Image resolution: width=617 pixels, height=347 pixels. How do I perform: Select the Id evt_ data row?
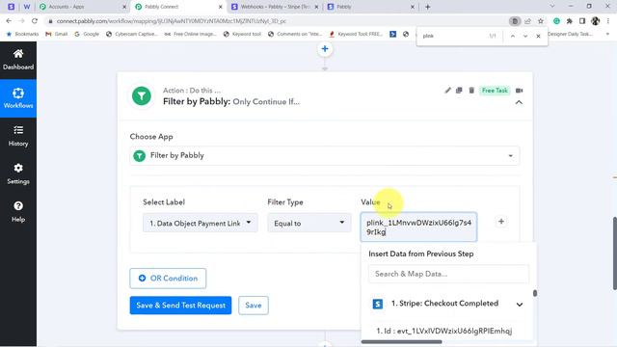coord(443,331)
